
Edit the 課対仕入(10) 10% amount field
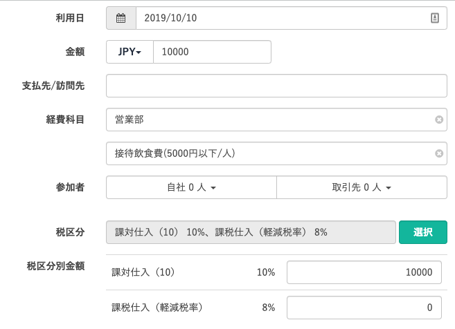pyautogui.click(x=364, y=272)
